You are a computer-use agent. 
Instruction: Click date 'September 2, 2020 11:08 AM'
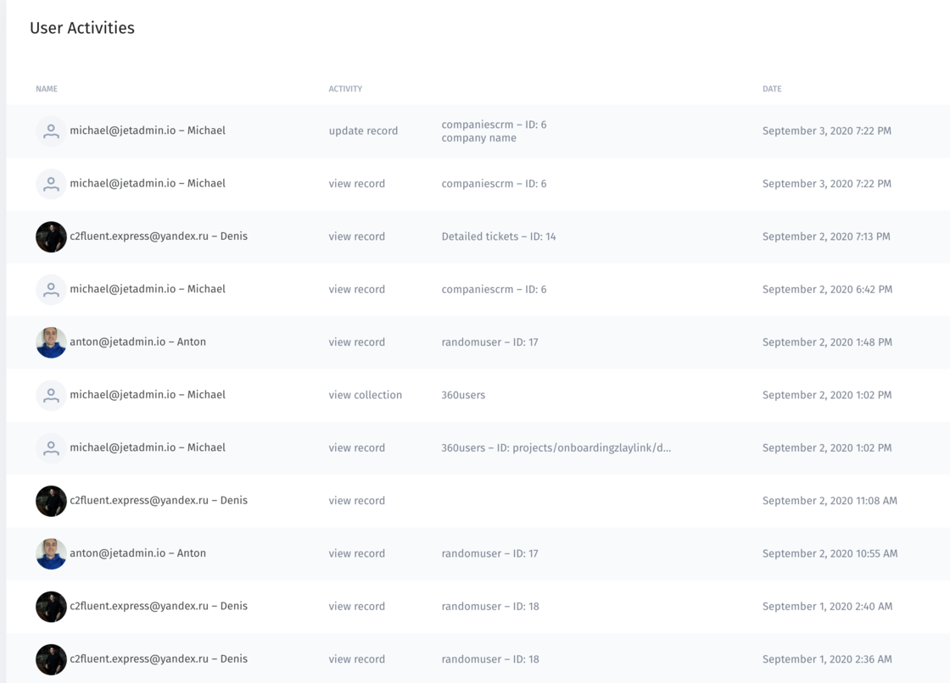point(830,501)
